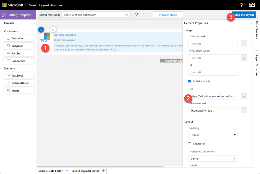
Task: Add a FactSet element from the palette
Action: click(19, 53)
